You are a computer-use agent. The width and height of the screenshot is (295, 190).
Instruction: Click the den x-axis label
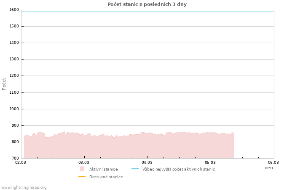(268, 168)
